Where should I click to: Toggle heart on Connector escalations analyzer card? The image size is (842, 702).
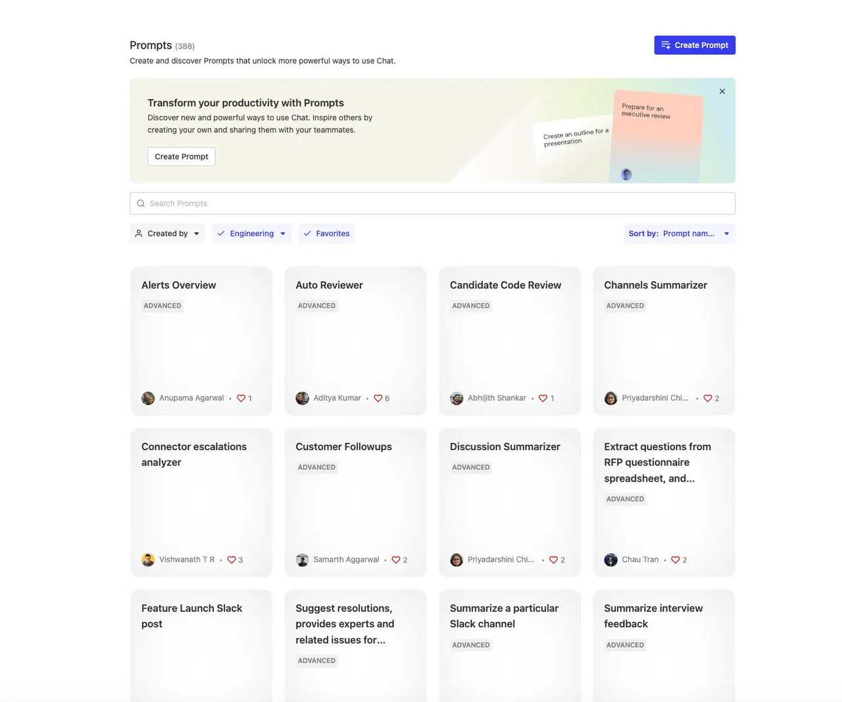(232, 560)
